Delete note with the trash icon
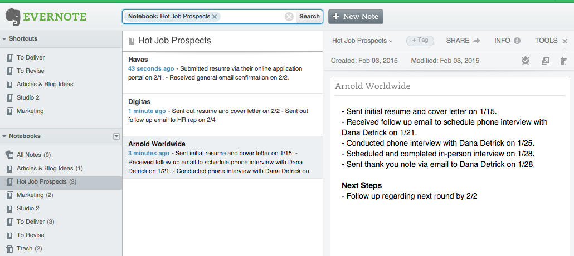The image size is (574, 256). point(564,61)
